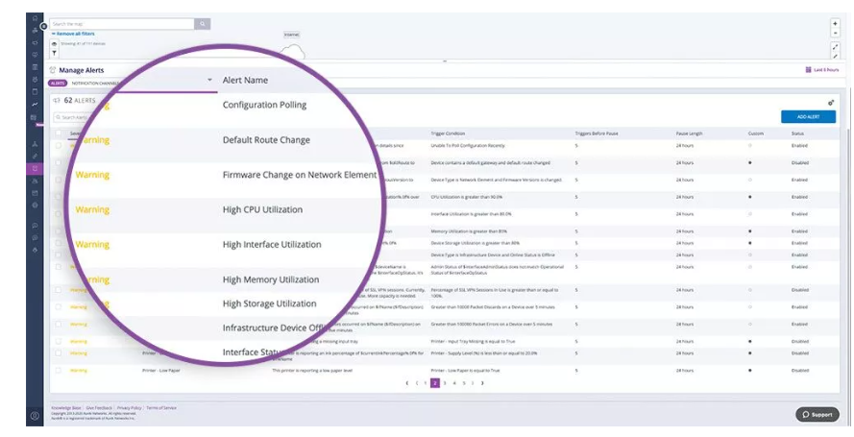Select page 3 in pagination
Viewport: 854px width, 437px height.
click(445, 383)
